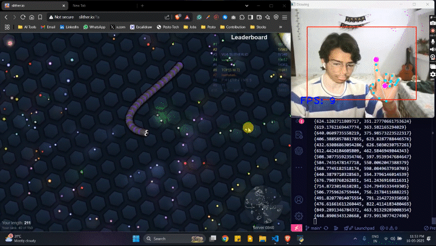Show hidden bookmarks double chevron

coord(280,27)
